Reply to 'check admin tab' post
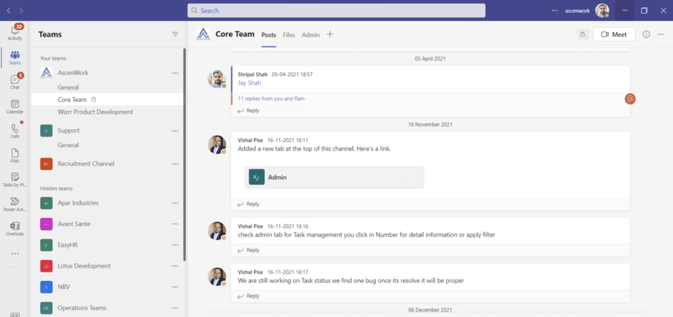The height and width of the screenshot is (317, 673). (x=248, y=250)
